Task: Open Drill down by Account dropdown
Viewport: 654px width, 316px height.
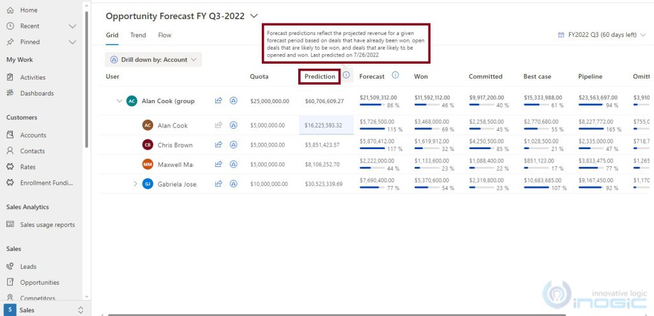Action: coord(153,60)
